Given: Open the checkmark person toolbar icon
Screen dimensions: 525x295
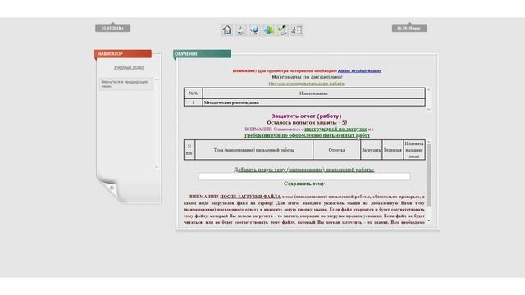Looking at the screenshot, I should 282,30.
